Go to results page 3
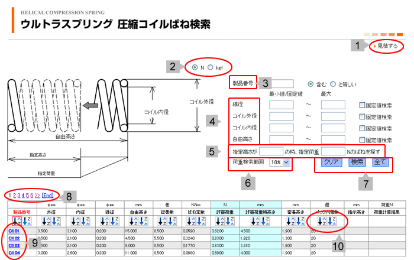The width and height of the screenshot is (414, 260). point(19,196)
